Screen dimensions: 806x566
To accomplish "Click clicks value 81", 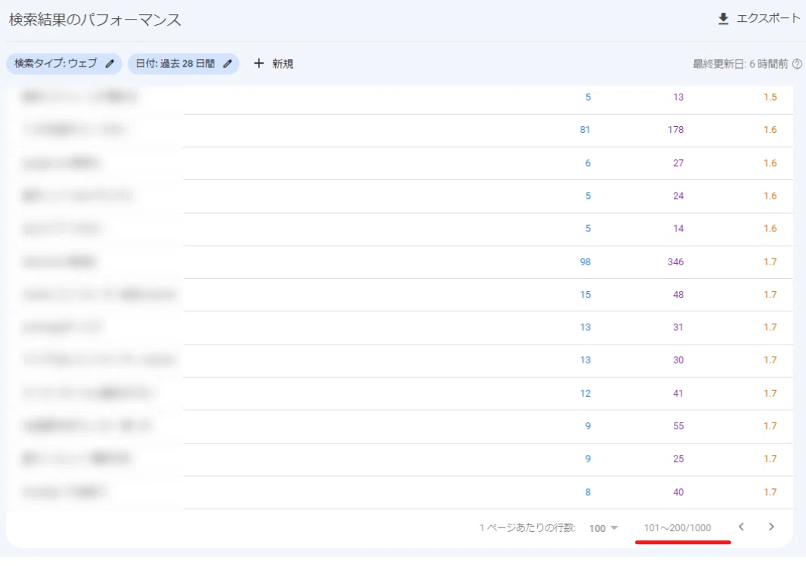I will tap(585, 130).
